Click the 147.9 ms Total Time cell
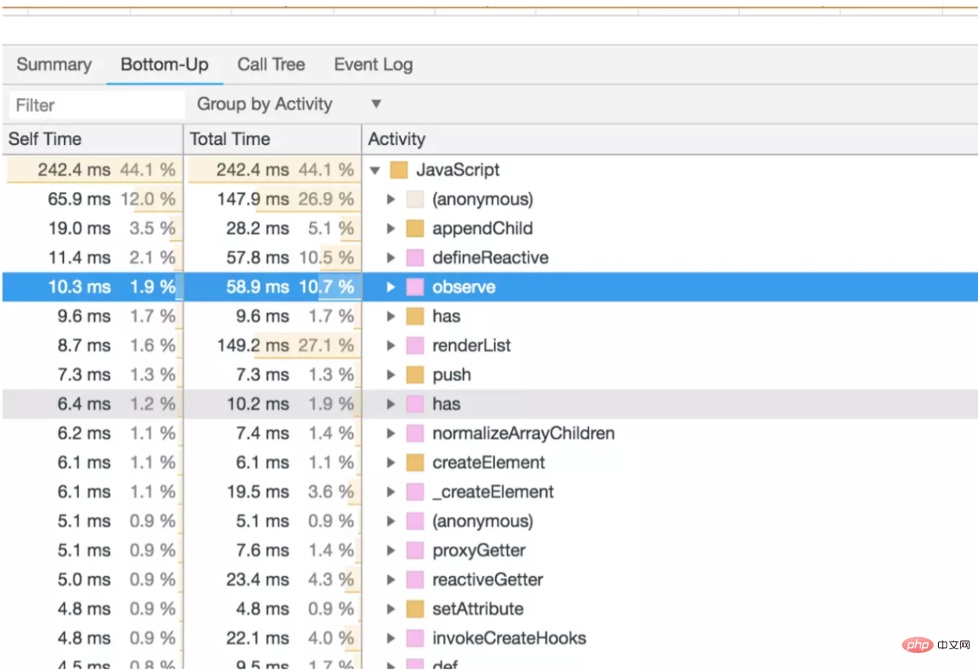This screenshot has height=670, width=978. (x=272, y=199)
